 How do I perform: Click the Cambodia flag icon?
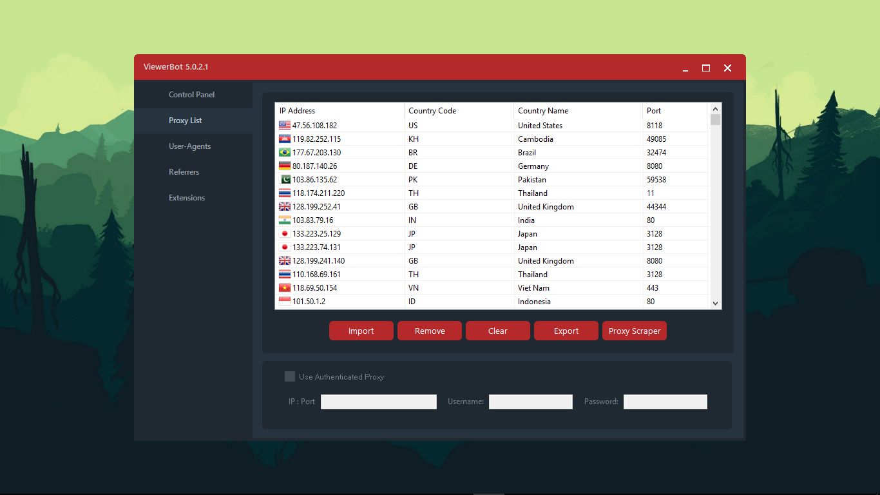[x=284, y=139]
